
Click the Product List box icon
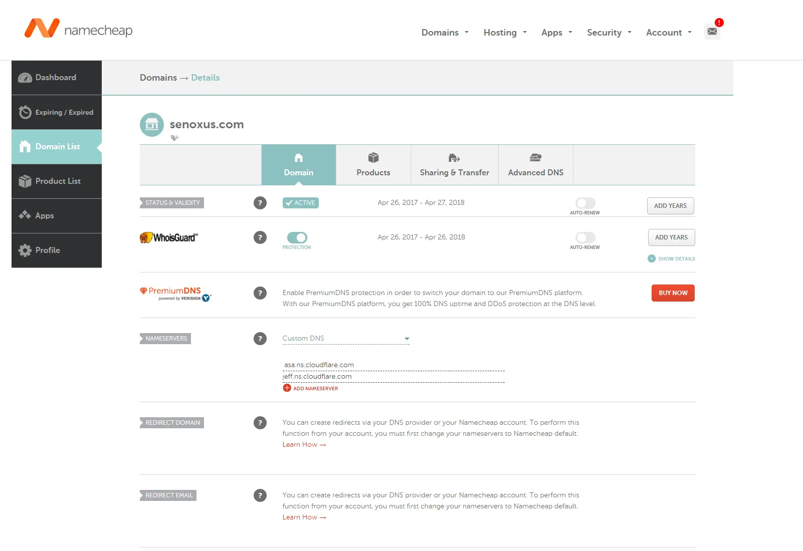[x=25, y=181]
